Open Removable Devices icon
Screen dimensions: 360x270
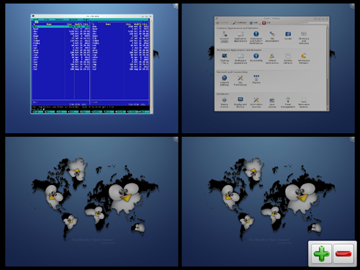pos(304,102)
